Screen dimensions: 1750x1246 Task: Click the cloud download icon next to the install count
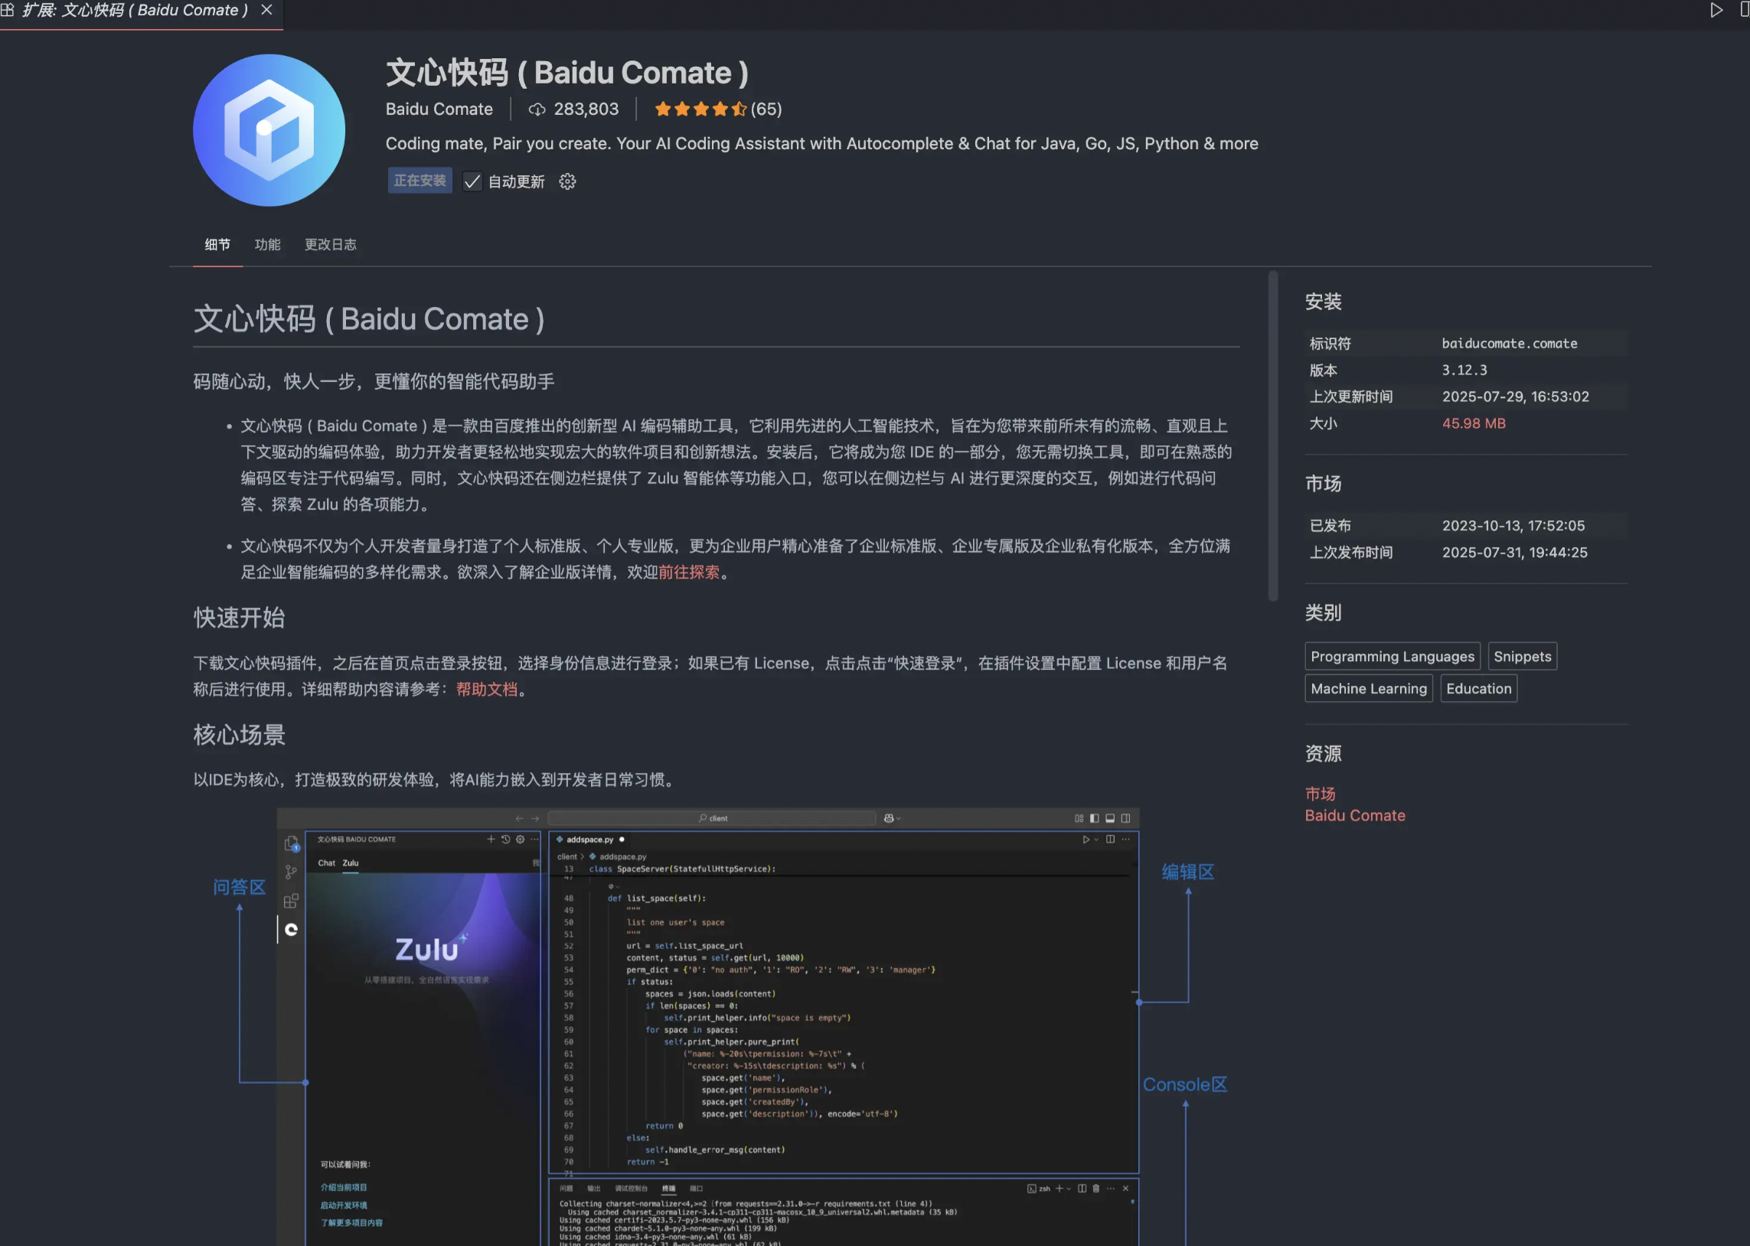point(537,109)
